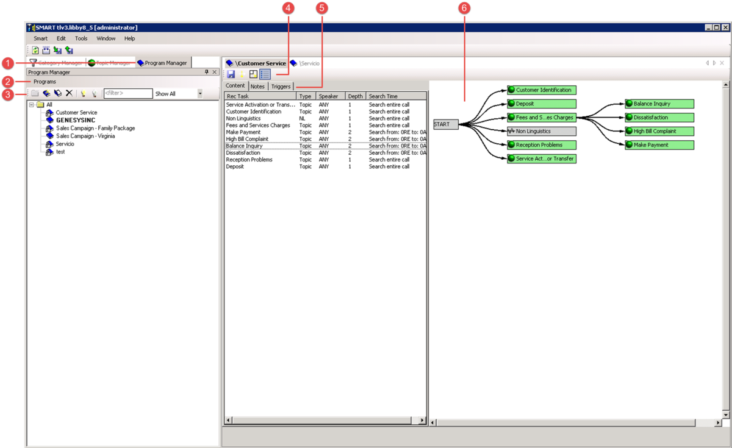Click the layout/partial-view icon next to the Save icon

(253, 74)
